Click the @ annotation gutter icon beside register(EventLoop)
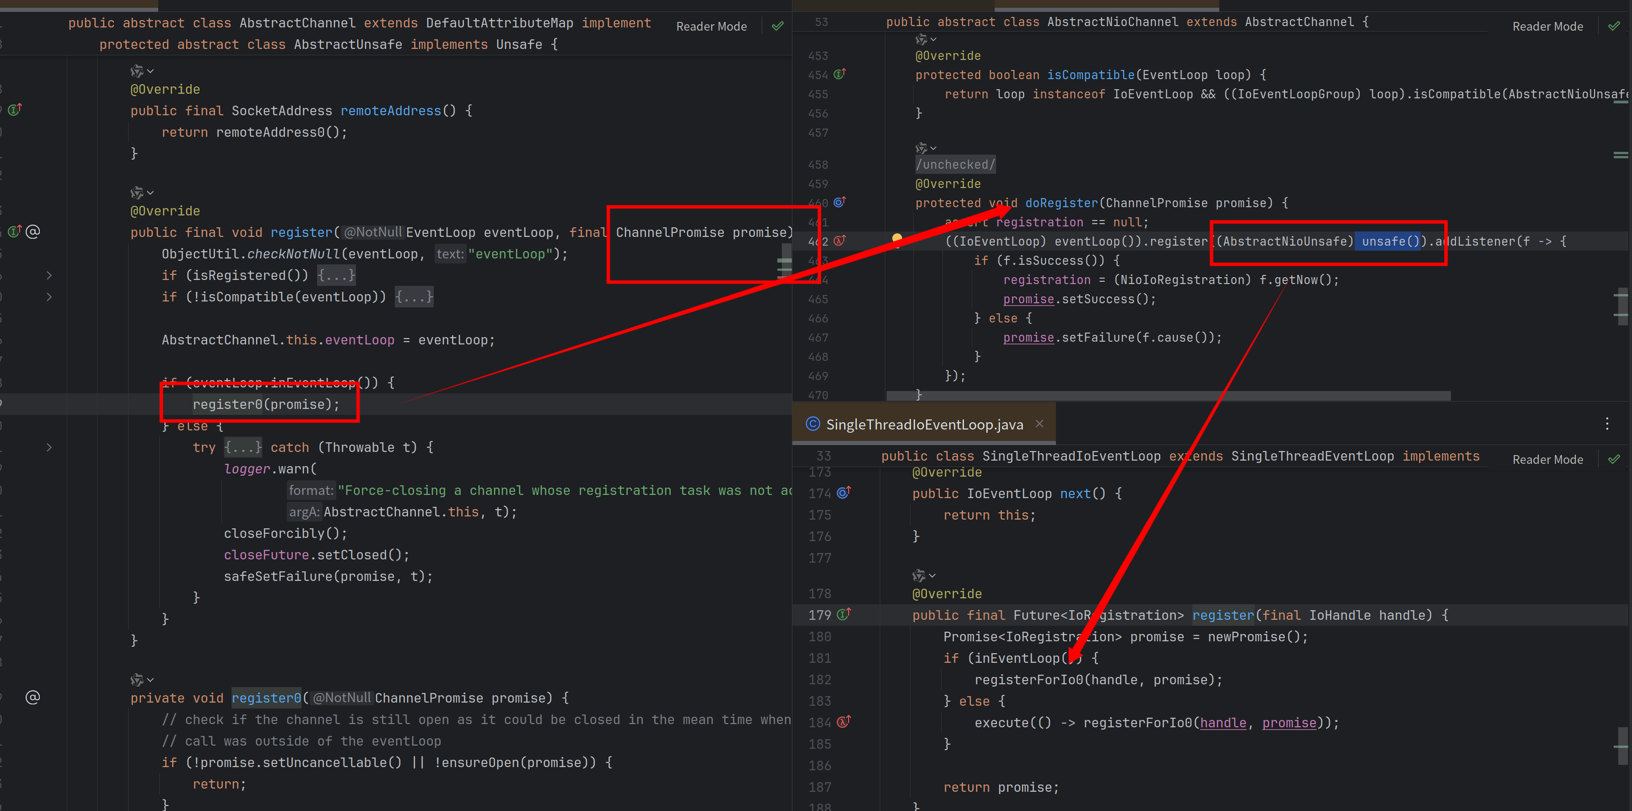 33,232
